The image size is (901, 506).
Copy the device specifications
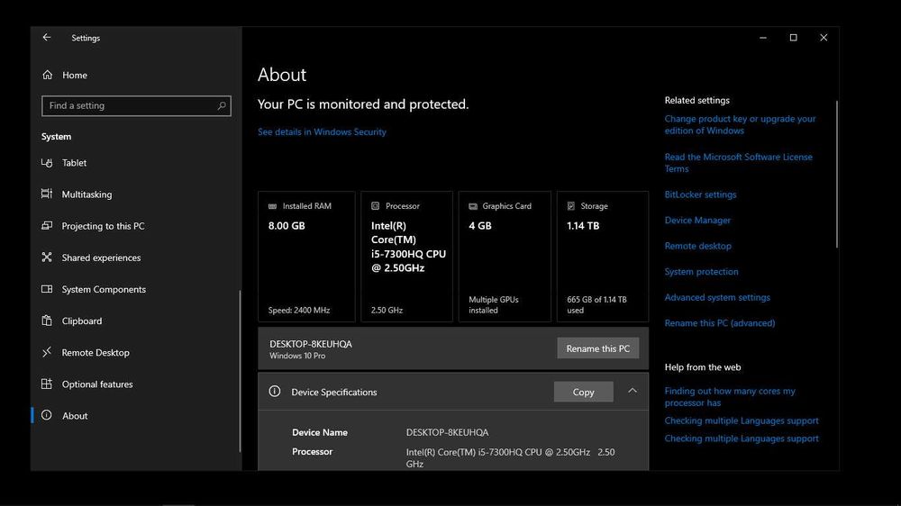tap(583, 392)
